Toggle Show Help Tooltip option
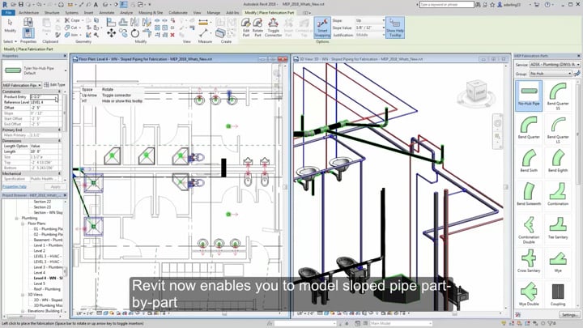This screenshot has height=328, width=583. 395,28
